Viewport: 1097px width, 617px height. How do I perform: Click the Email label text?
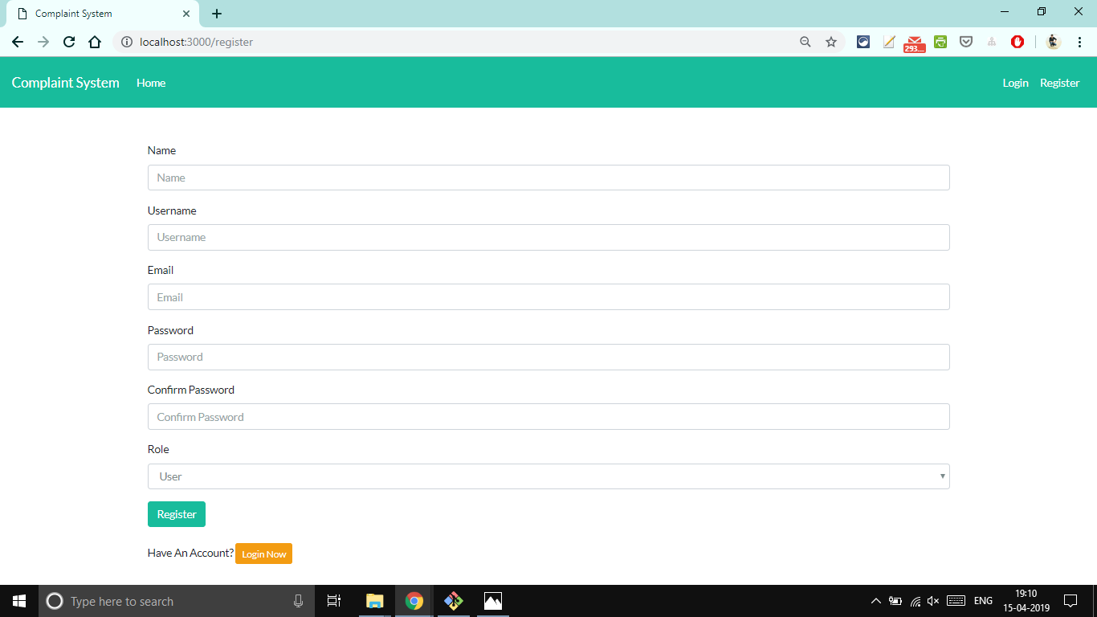coord(161,270)
